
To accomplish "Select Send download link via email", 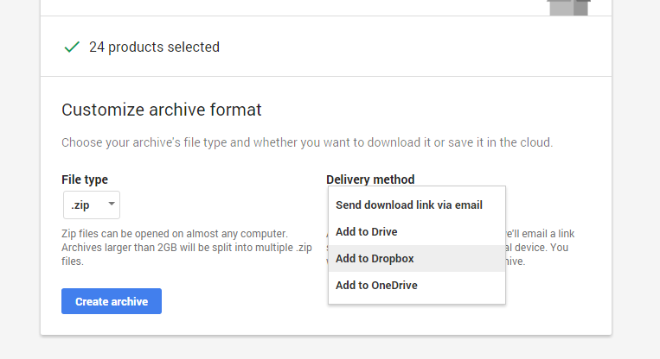I will tap(408, 205).
